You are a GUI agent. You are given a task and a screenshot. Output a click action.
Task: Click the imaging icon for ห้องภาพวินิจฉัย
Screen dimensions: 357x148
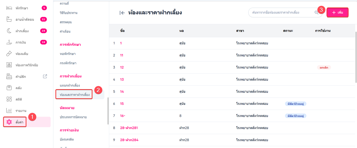9,65
